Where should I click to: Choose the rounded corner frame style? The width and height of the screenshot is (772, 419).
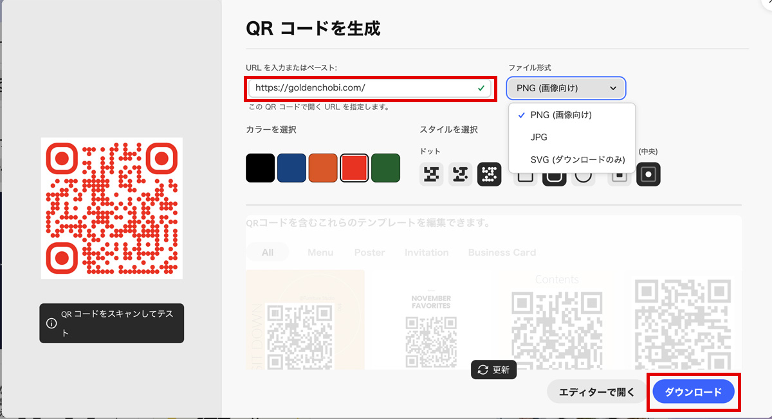pos(553,174)
